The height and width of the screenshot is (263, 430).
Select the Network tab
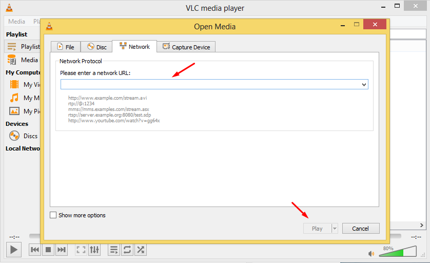[x=134, y=46]
